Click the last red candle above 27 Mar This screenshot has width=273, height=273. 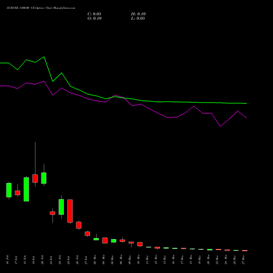245,251
